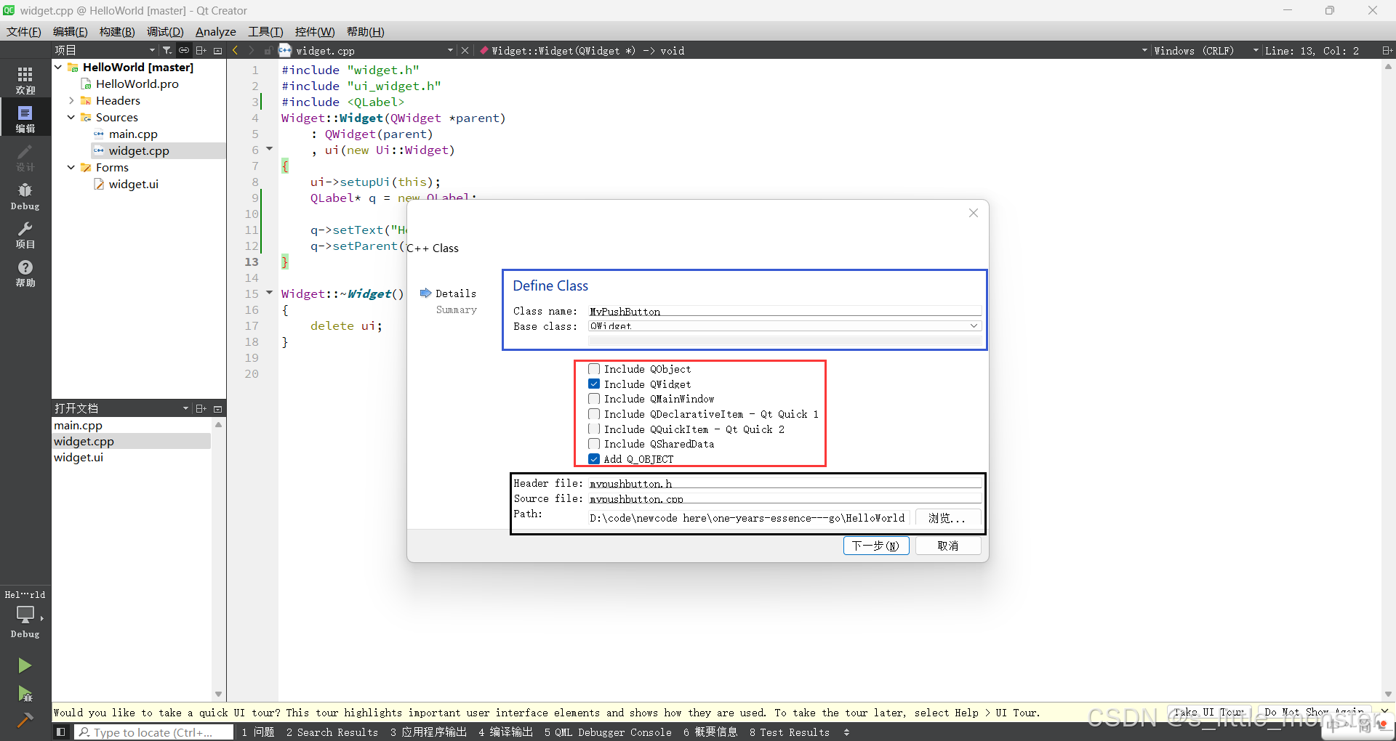The image size is (1396, 741).
Task: Close the widget.cpp document in editor toolbar
Action: click(x=465, y=50)
